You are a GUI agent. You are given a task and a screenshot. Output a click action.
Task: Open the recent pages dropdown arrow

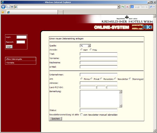(12, 7)
